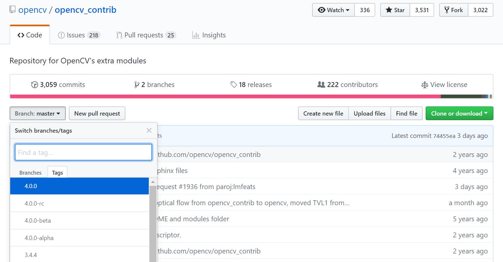The image size is (503, 262).
Task: Open the opencv owner link
Action: coord(33,10)
